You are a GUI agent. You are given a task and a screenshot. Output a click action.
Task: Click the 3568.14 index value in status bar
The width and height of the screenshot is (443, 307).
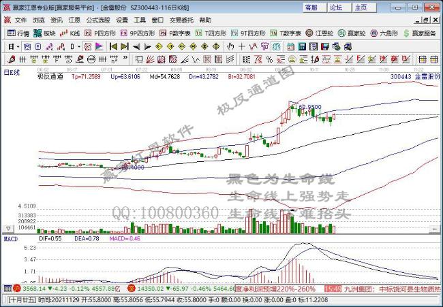click(x=34, y=289)
